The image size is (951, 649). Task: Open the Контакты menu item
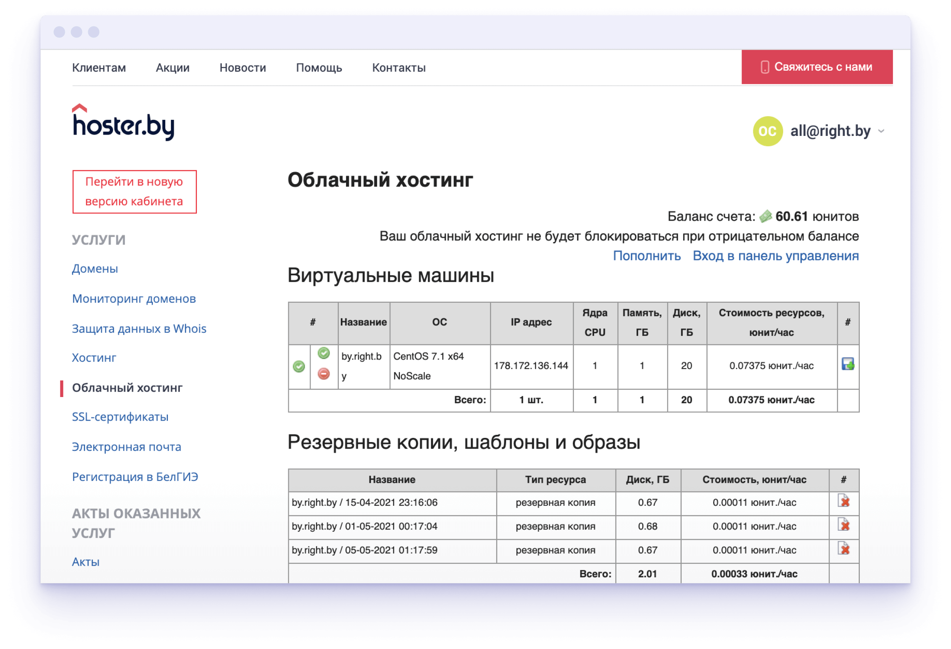pos(399,68)
